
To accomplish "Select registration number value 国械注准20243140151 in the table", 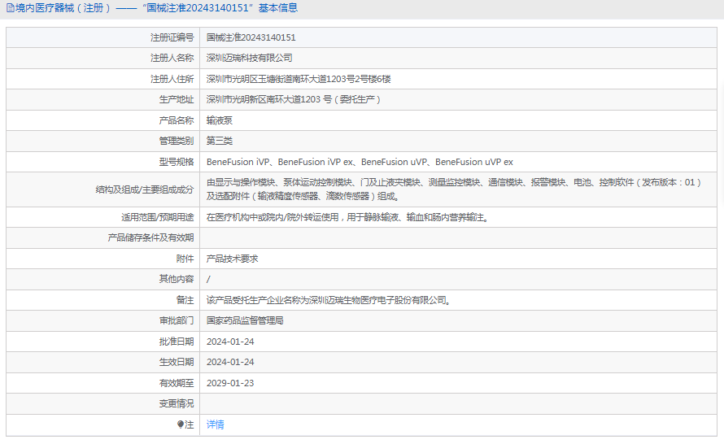I will coord(251,37).
